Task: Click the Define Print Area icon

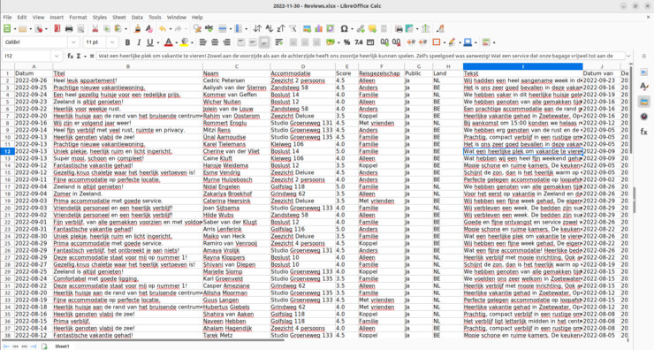Action: pyautogui.click(x=399, y=29)
